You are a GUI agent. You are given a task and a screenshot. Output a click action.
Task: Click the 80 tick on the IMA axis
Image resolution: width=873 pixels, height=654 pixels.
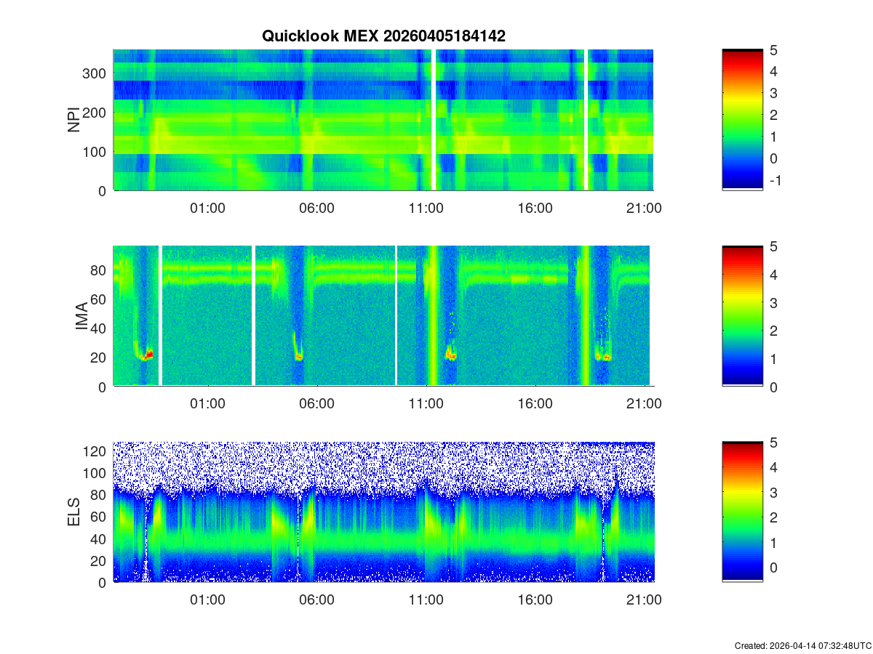100,270
